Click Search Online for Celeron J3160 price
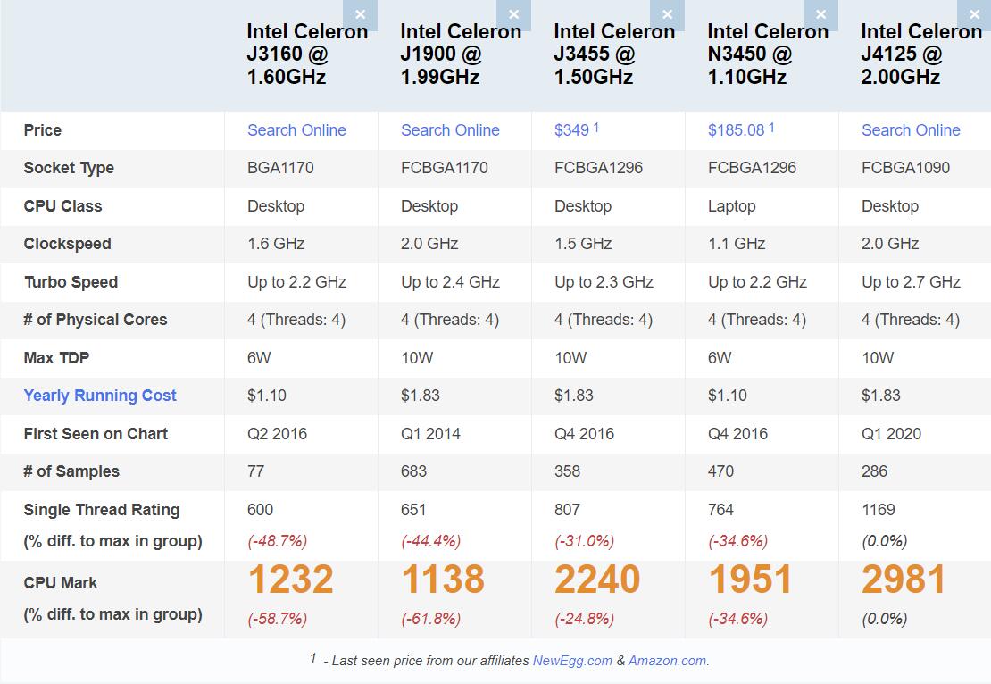Image resolution: width=991 pixels, height=684 pixels. pyautogui.click(x=296, y=130)
